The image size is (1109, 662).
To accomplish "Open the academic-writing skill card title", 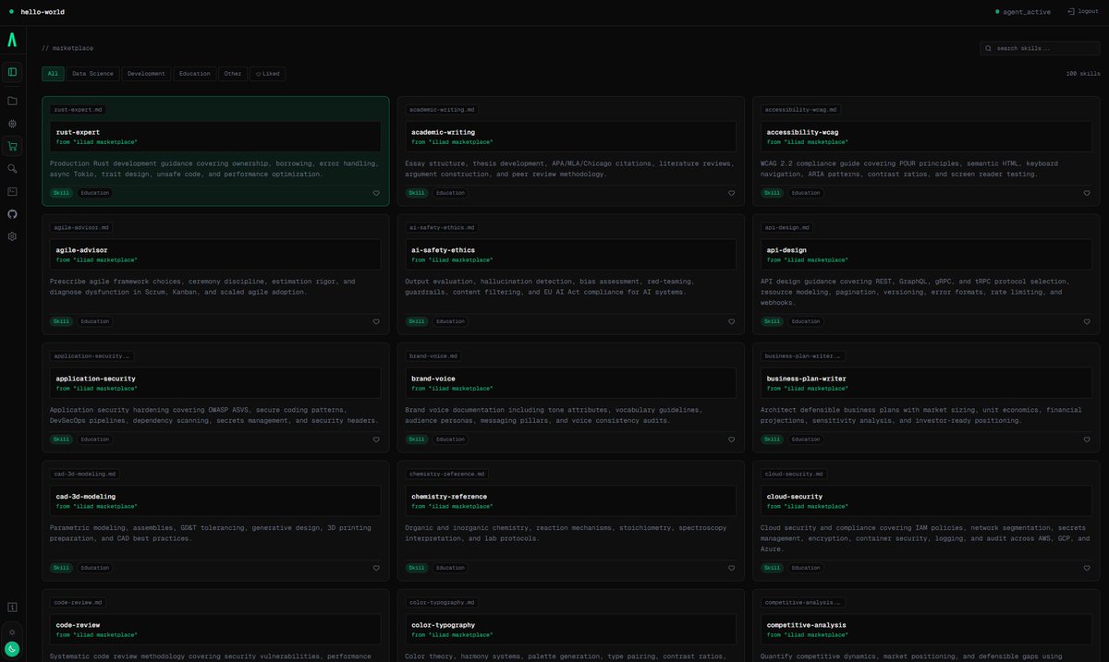I will coord(443,132).
